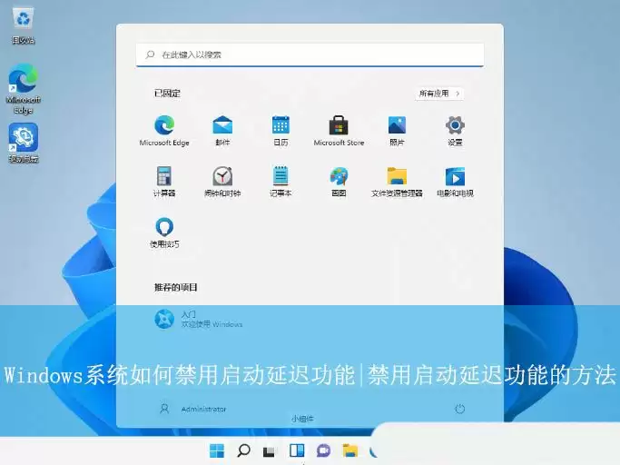Screen dimensions: 620x465
Task: Open the 使用技巧 Tips app
Action: pos(164,232)
